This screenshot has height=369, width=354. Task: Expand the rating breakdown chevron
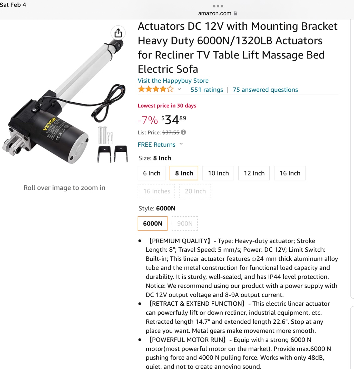coord(179,89)
